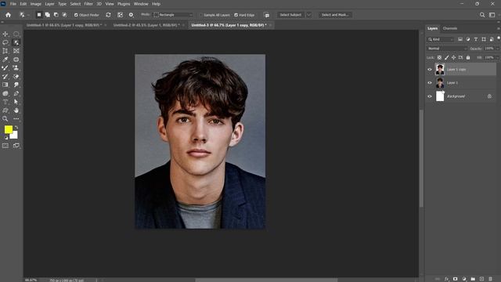Open the Layers panel flyout menu
Image resolution: width=501 pixels, height=282 pixels.
498,28
